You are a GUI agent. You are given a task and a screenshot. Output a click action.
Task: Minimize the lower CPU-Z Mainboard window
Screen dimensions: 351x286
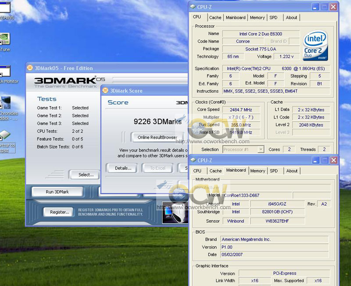pos(315,160)
